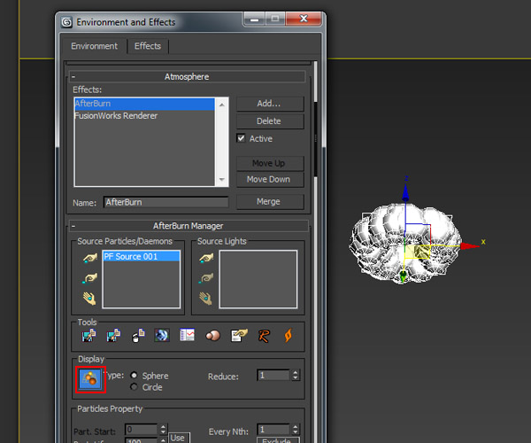The image size is (531, 443).
Task: Click the Reduce value field
Action: click(x=273, y=375)
